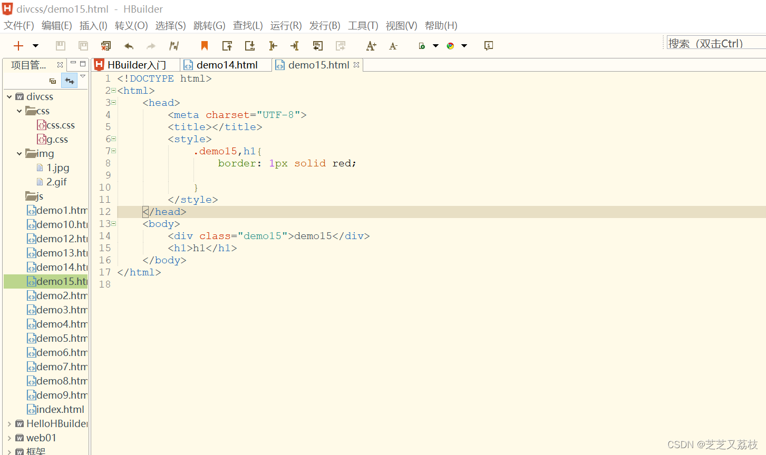Click the code format icon next to Redo

point(174,46)
